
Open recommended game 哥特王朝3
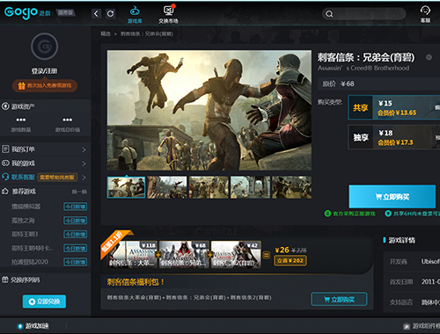[25, 234]
